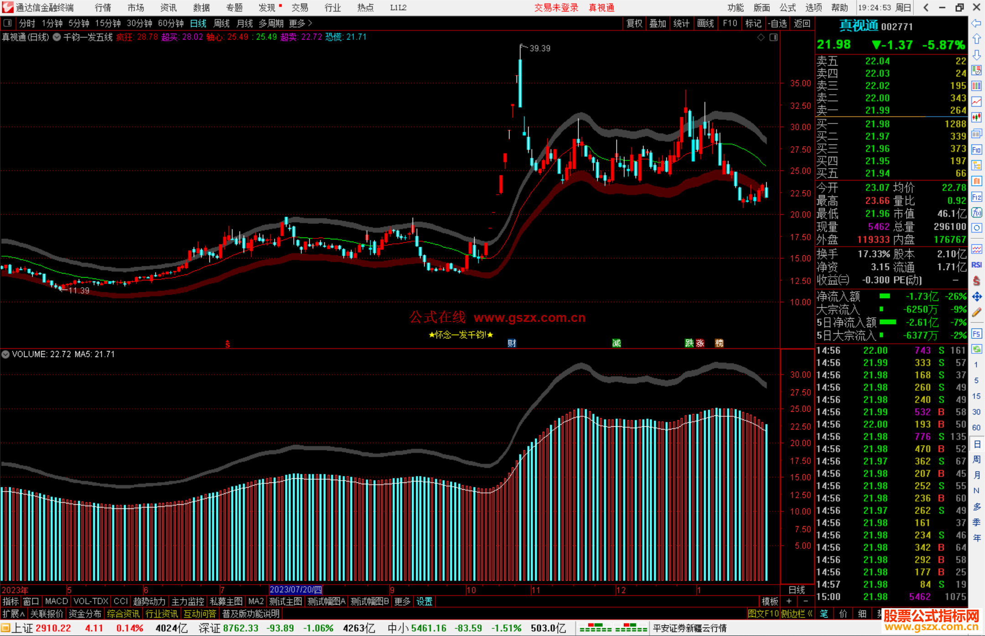Click the left back arrow sidebar icon
The height and width of the screenshot is (636, 985).
click(x=976, y=23)
